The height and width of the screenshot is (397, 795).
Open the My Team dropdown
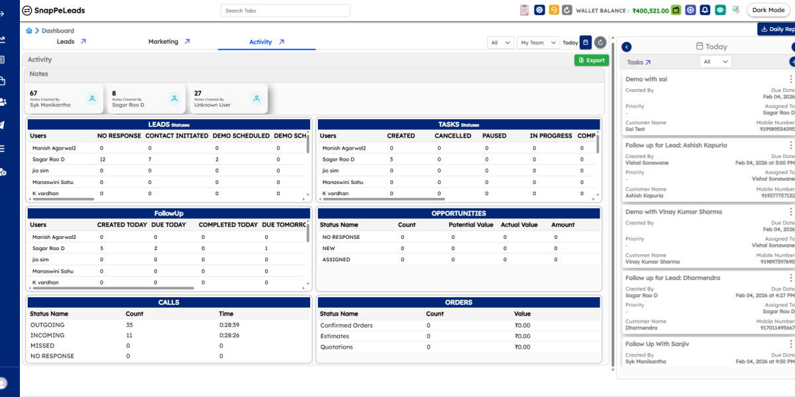pos(538,42)
